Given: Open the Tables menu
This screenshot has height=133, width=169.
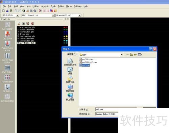Looking at the screenshot, I should pyautogui.click(x=61, y=6).
